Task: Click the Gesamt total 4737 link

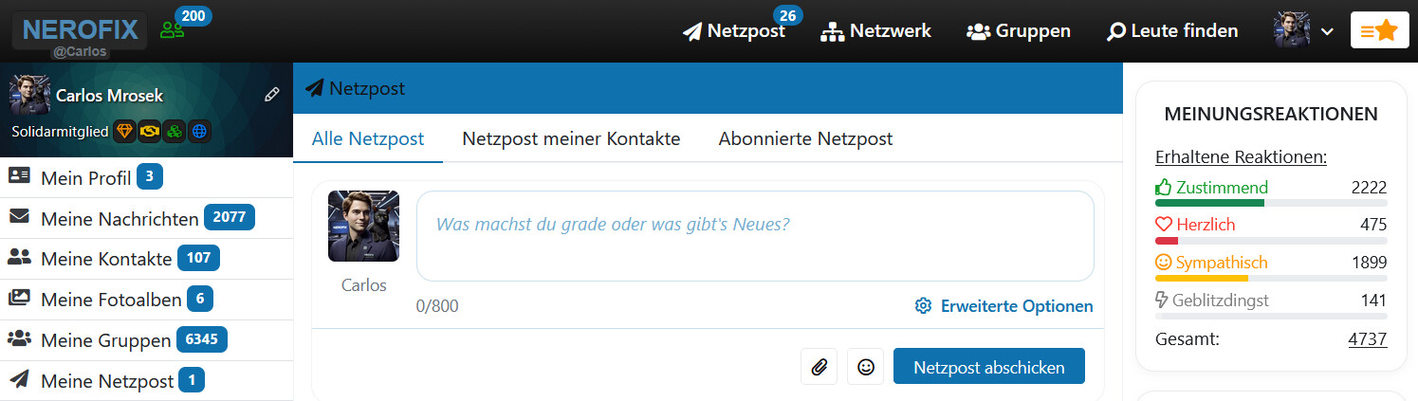Action: tap(1367, 339)
